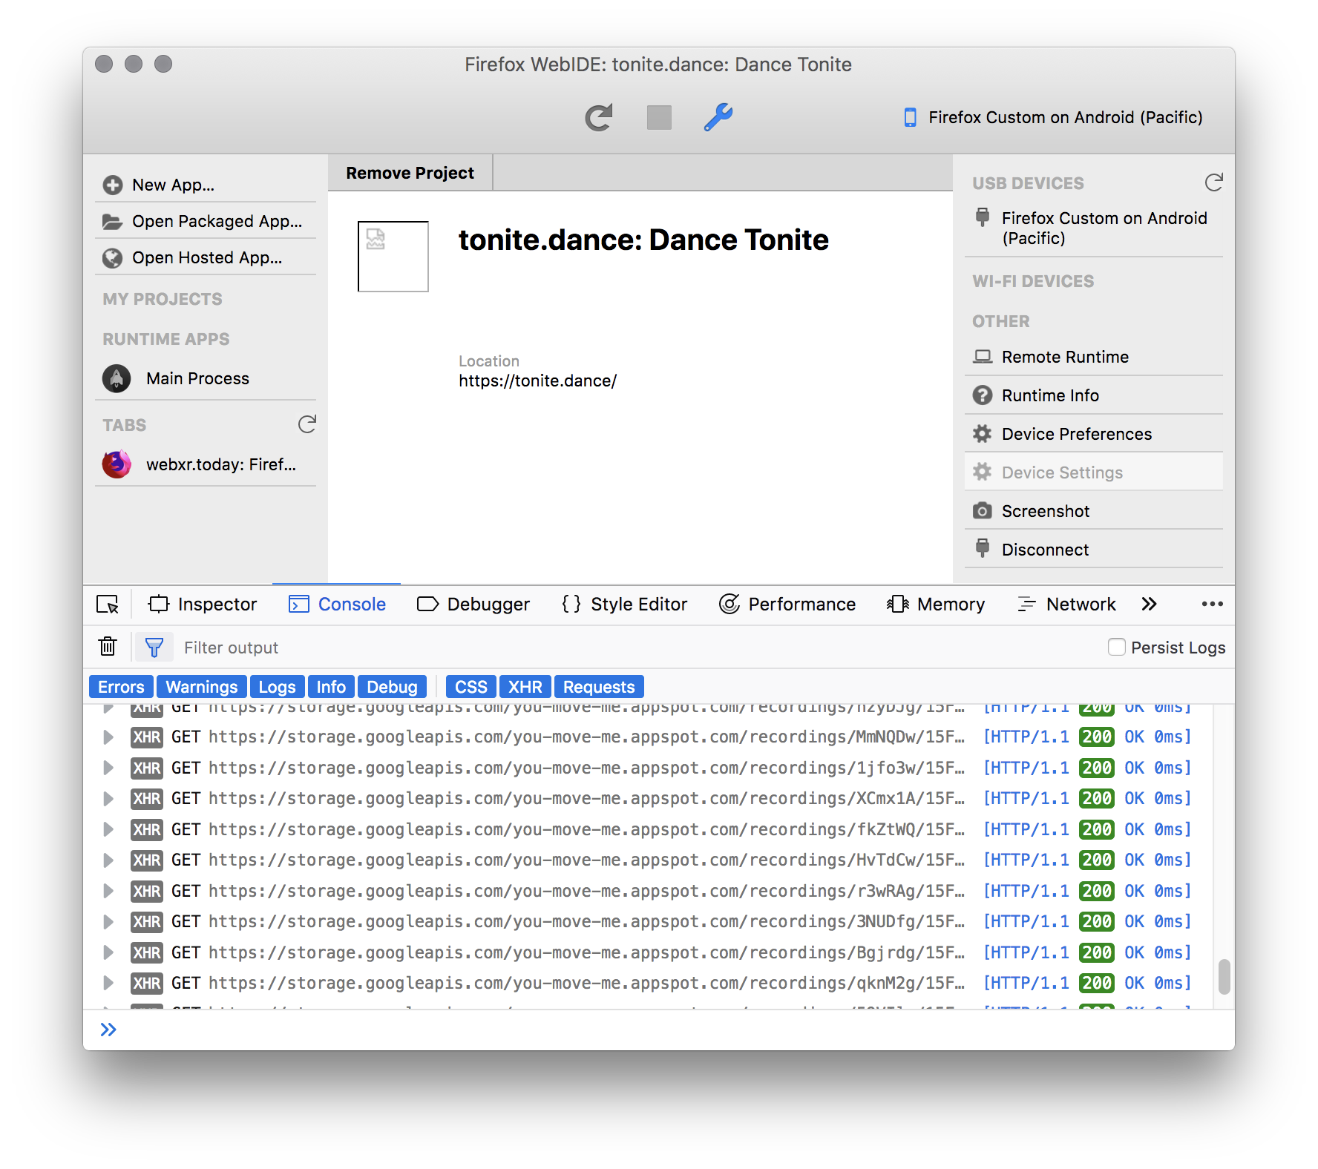Switch to the Network tab
Screen dimensions: 1318x1169
click(1066, 605)
